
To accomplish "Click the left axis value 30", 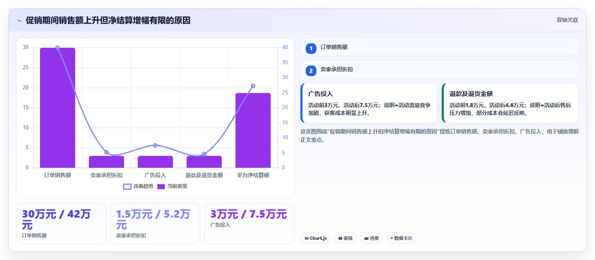I will coord(26,47).
